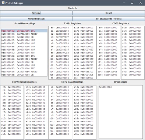Select memory row 0x800000B4 ADDIU
This screenshot has width=145, height=140.
pos(24,71)
